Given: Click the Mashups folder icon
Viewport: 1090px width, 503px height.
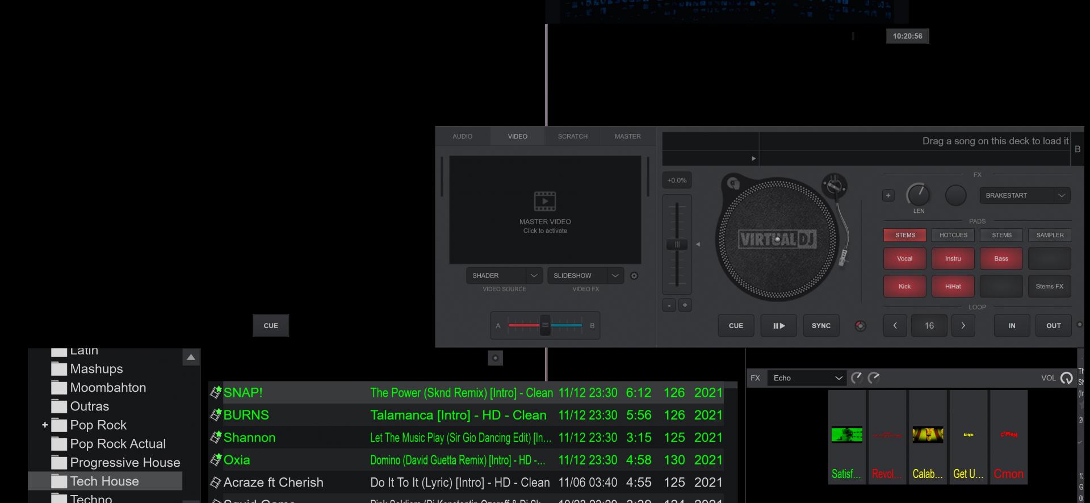Looking at the screenshot, I should [59, 369].
